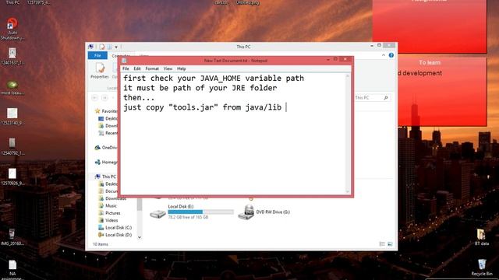Go forward with Explorer's forward arrow
The image size is (499, 280).
tap(104, 98)
